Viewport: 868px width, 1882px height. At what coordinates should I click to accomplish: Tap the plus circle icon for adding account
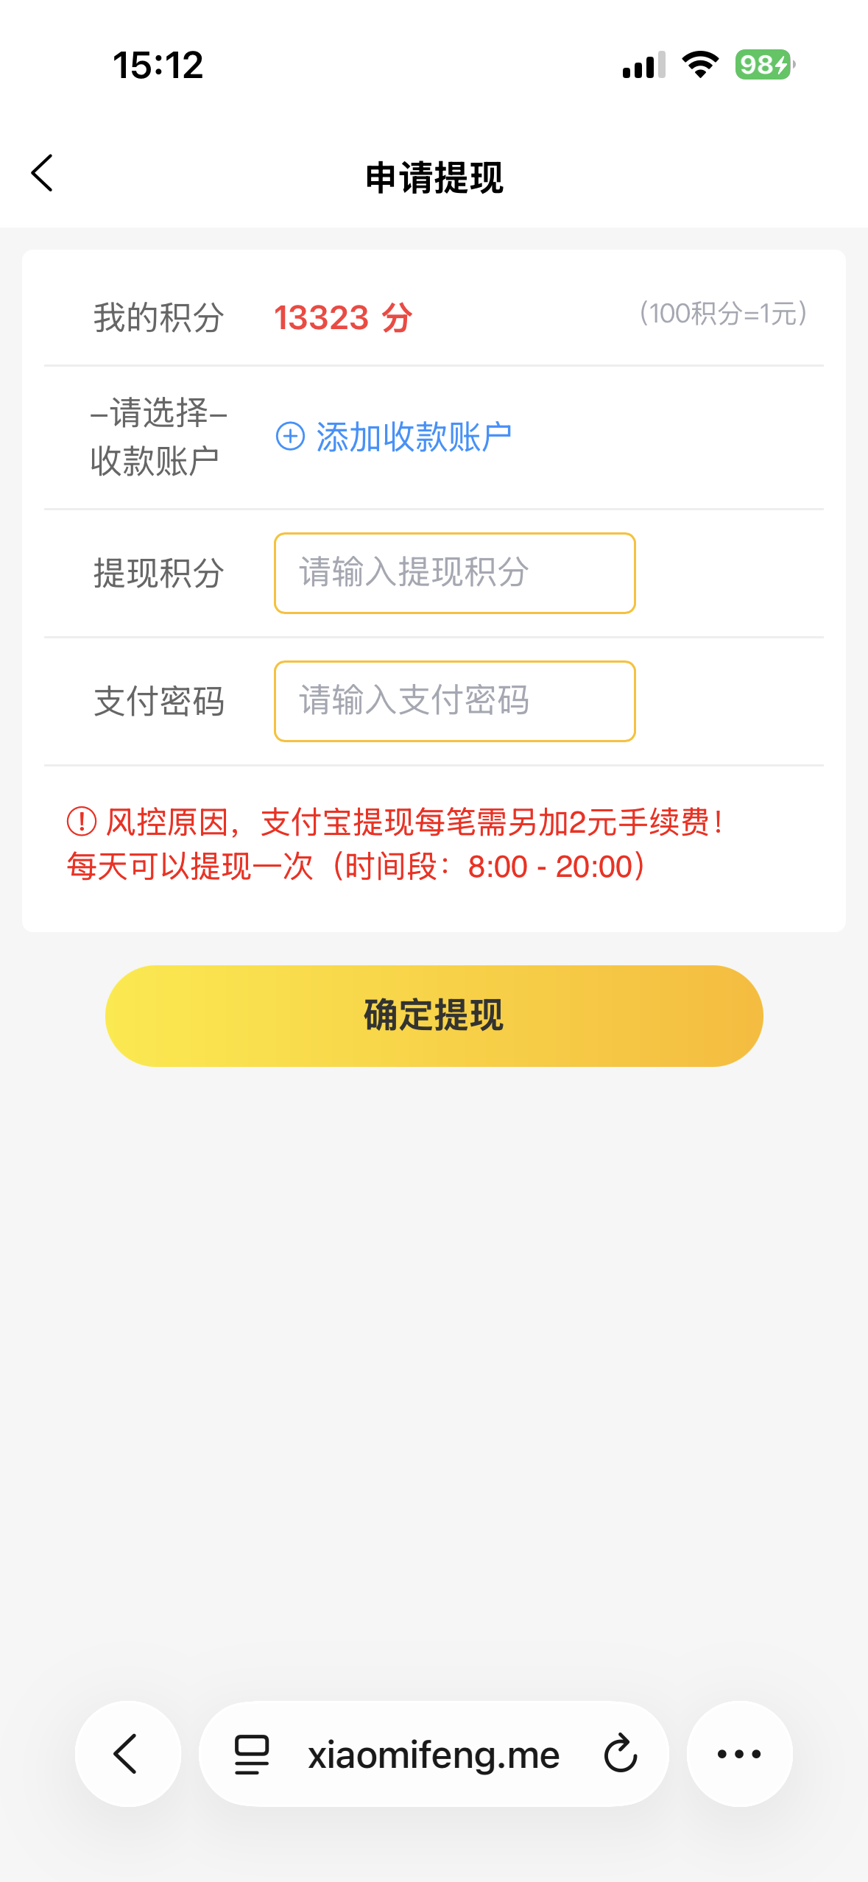point(290,437)
